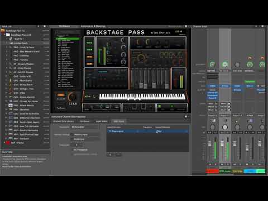Switch to the Assignments & Mappings tab
The height and width of the screenshot is (201, 268).
click(x=93, y=26)
